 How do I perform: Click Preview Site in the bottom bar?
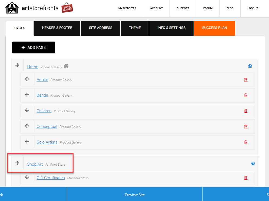pyautogui.click(x=135, y=195)
